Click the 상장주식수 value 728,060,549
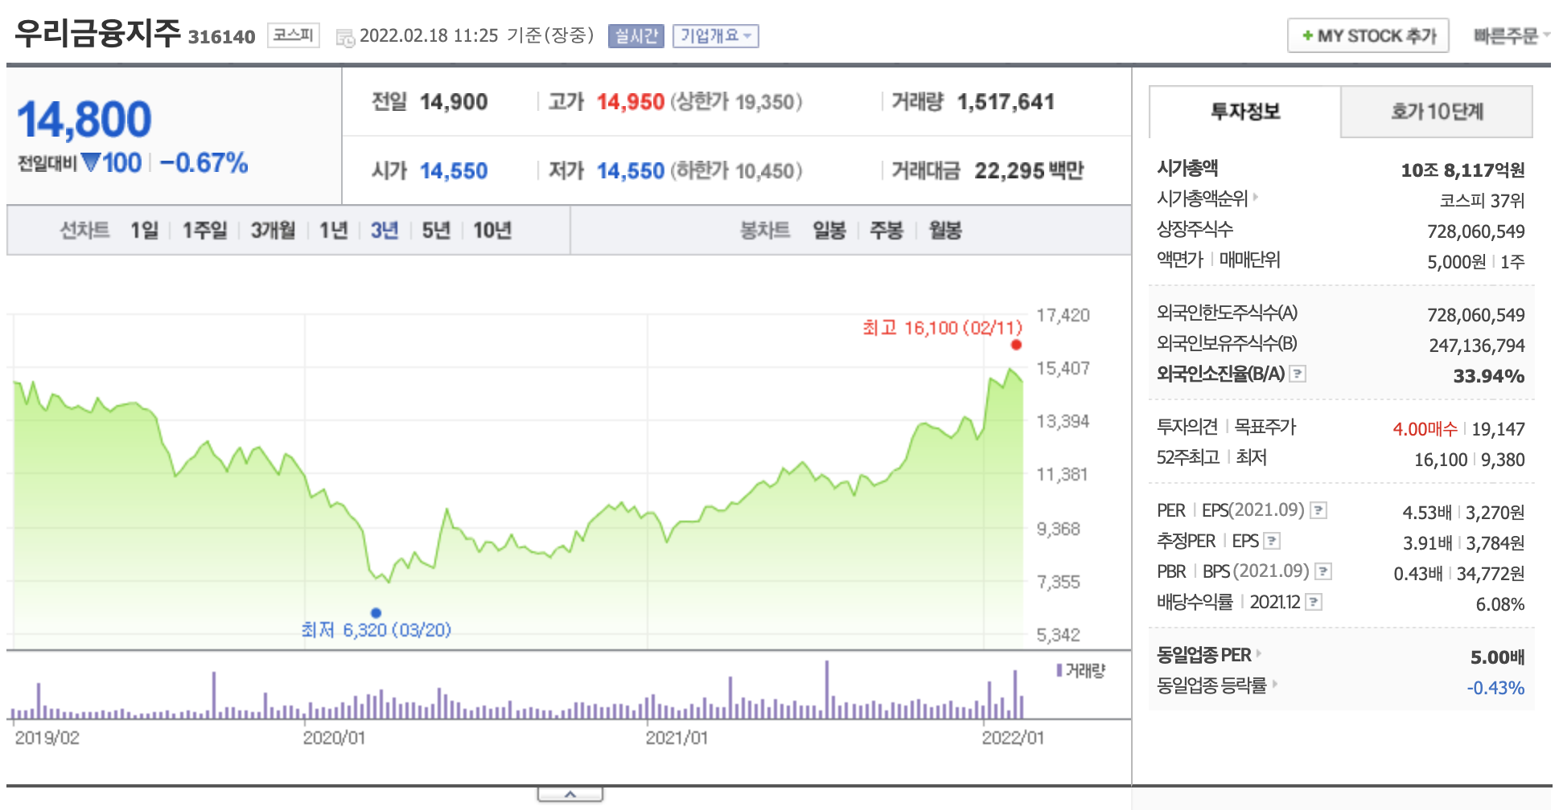 [x=1475, y=231]
